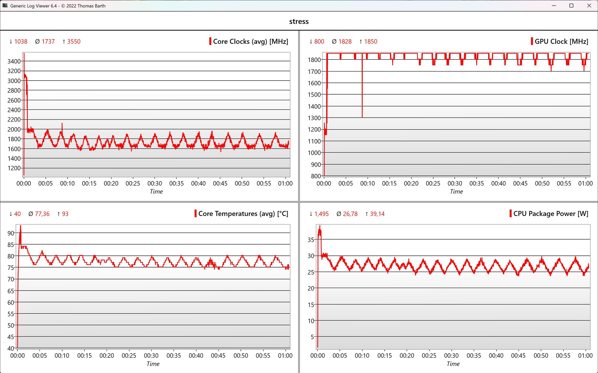Screen dimensions: 598x373
Task: Click CPU Package Power maximum value 39,14
Action: point(377,214)
